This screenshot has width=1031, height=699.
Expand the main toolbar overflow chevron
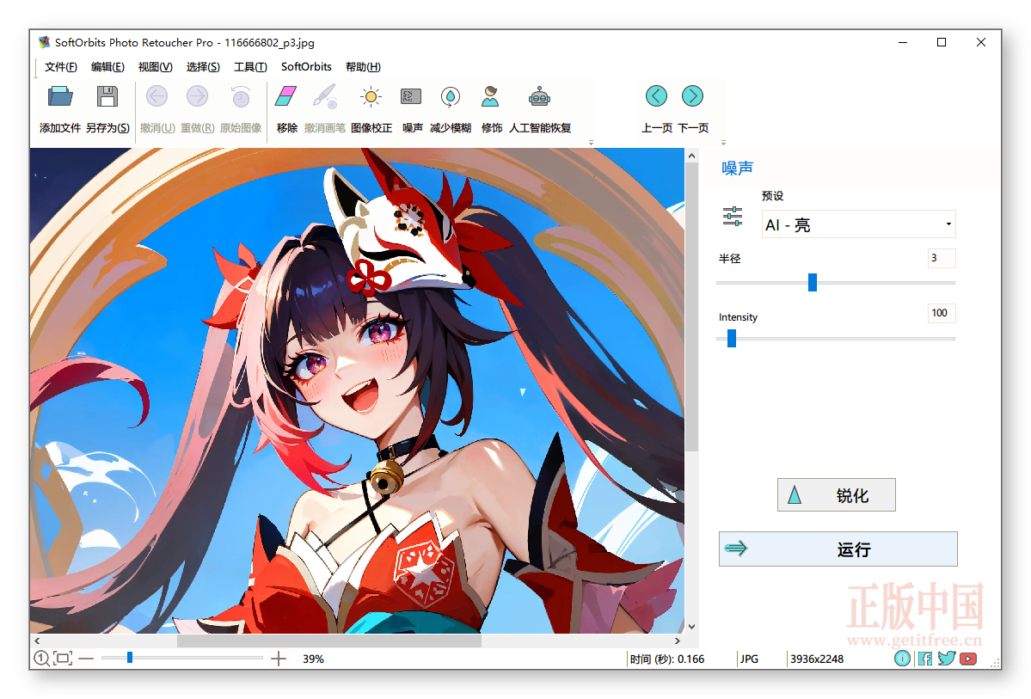click(x=591, y=142)
